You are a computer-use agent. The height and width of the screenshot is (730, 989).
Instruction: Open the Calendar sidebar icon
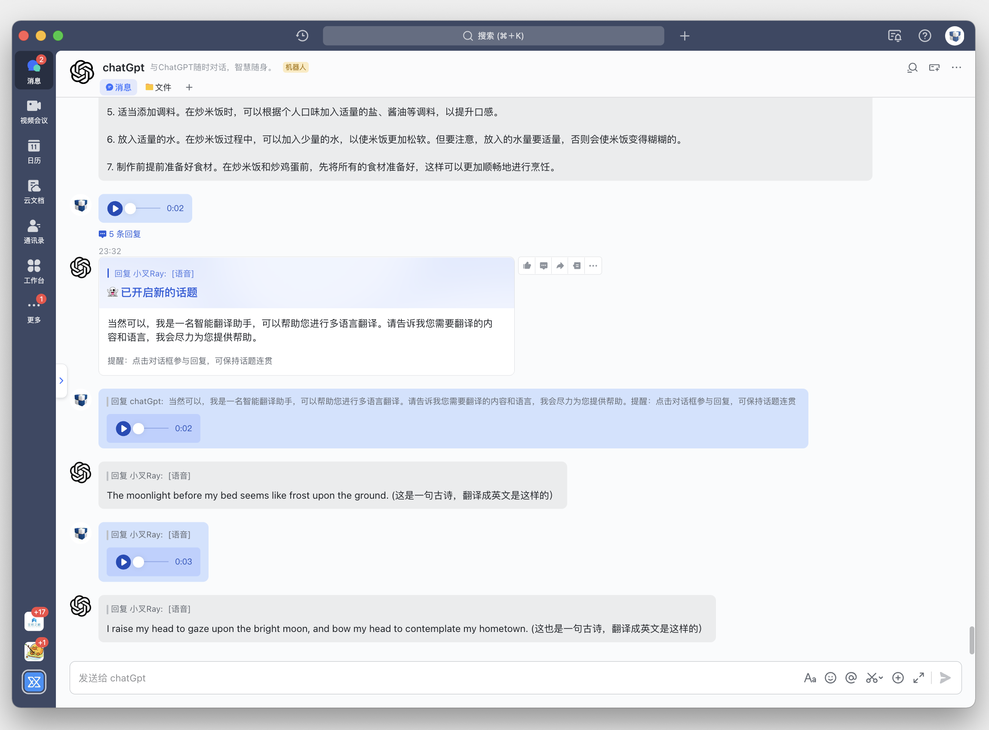pos(34,152)
